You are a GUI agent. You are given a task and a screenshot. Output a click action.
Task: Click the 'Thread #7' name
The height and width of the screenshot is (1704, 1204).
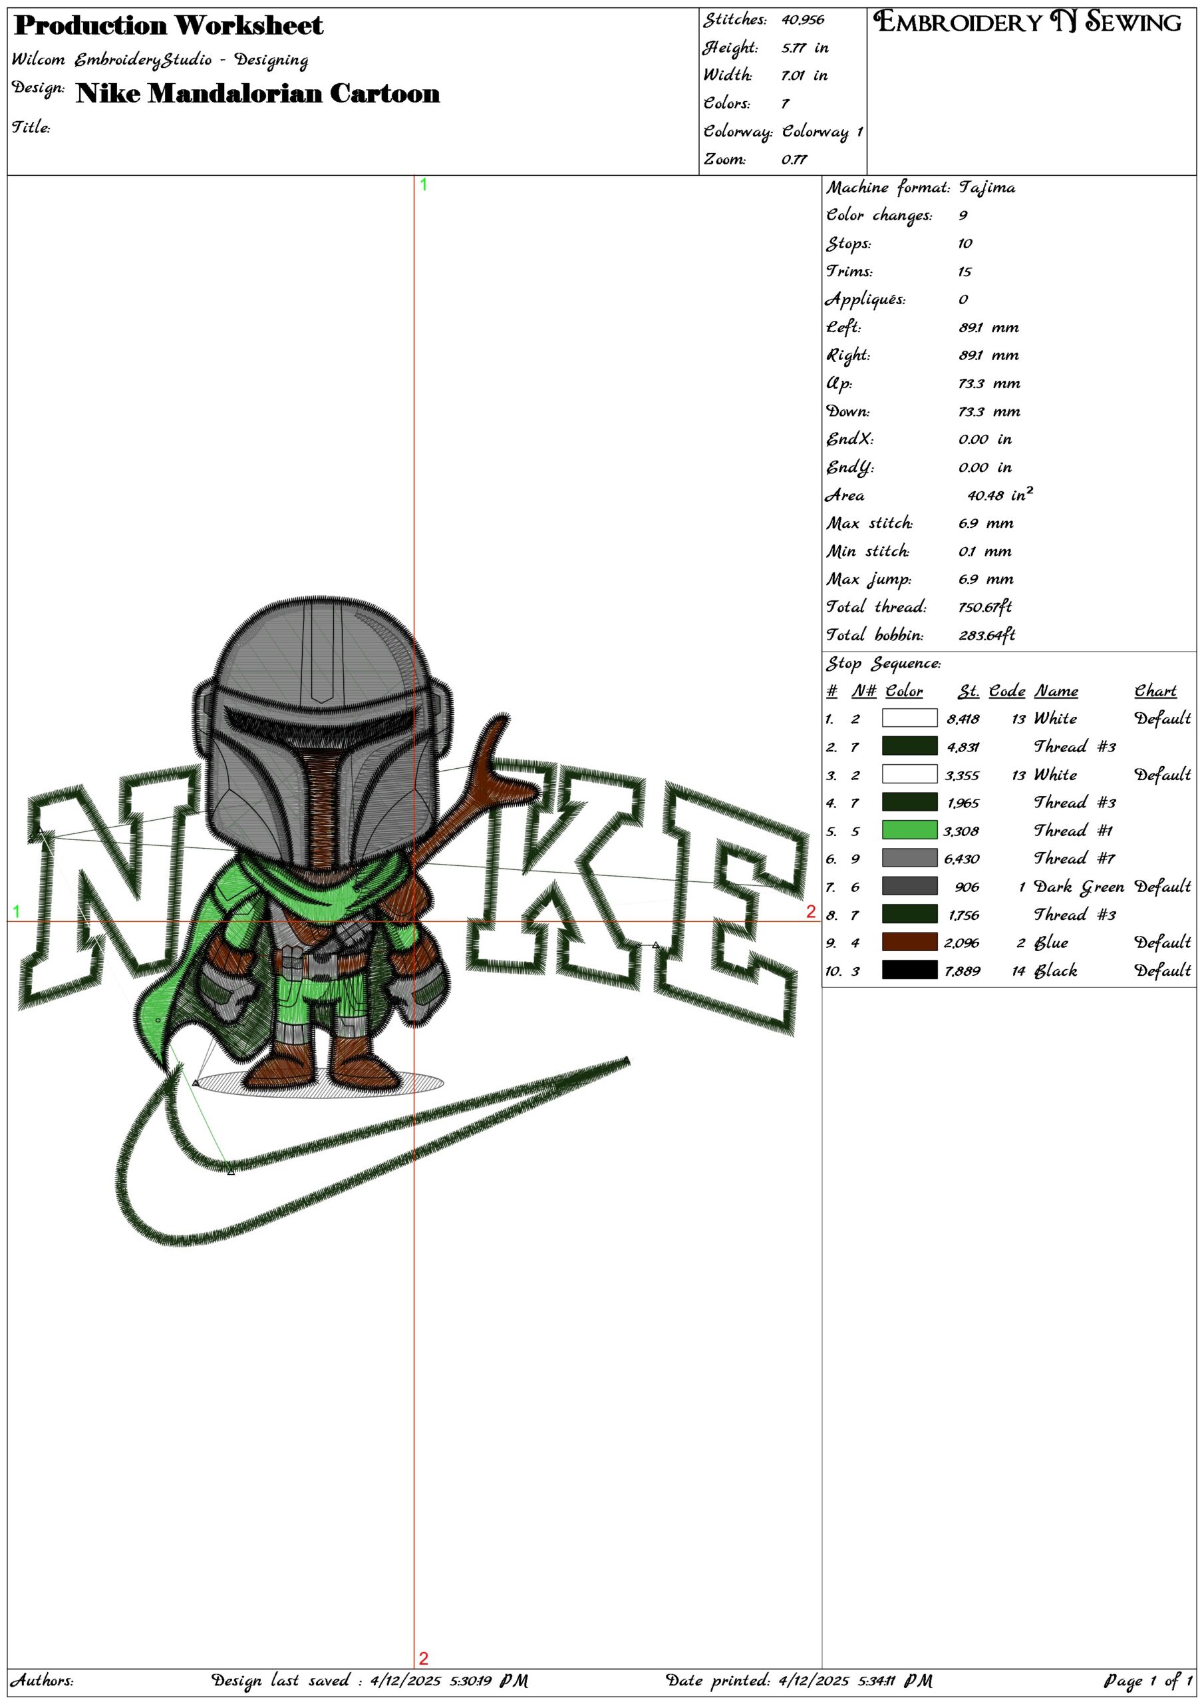point(1074,859)
